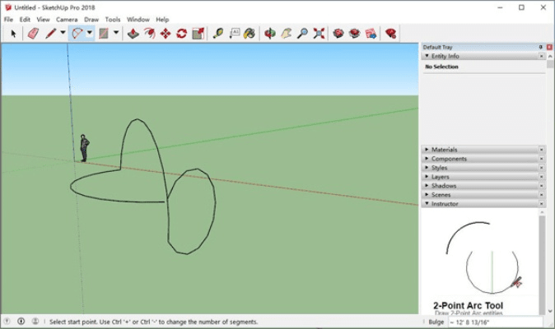Viewport: 555px width, 329px height.
Task: Use the Push/Pull tool
Action: [x=133, y=34]
